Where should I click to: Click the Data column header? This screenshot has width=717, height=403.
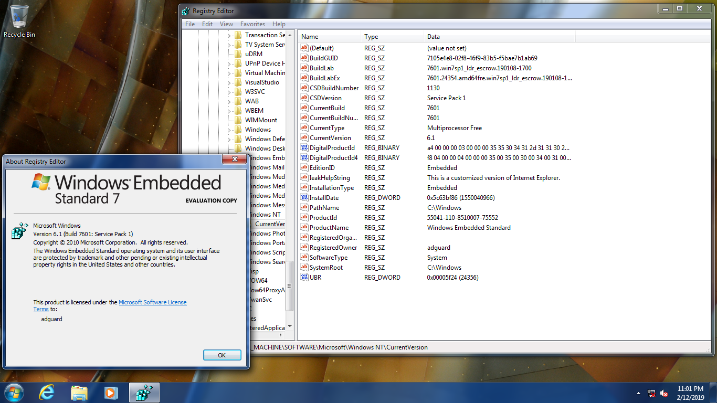coord(499,37)
